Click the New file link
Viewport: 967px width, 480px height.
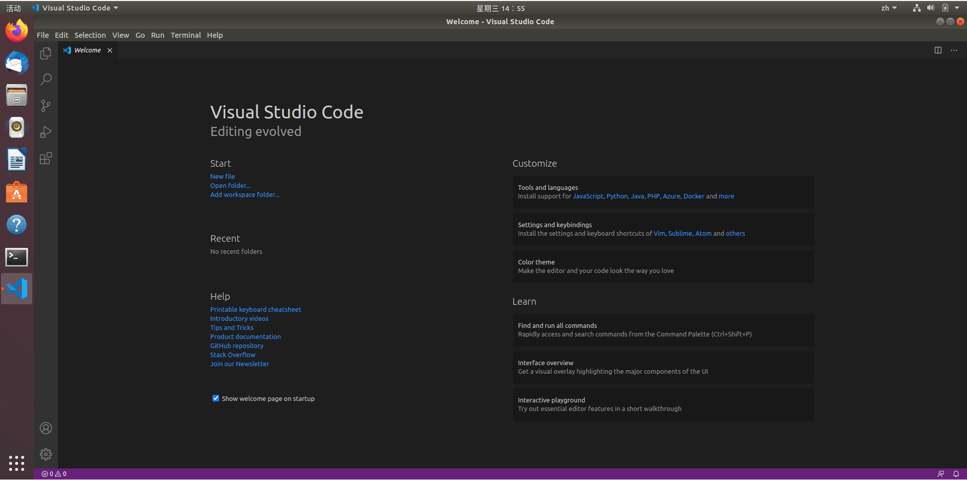pyautogui.click(x=223, y=177)
